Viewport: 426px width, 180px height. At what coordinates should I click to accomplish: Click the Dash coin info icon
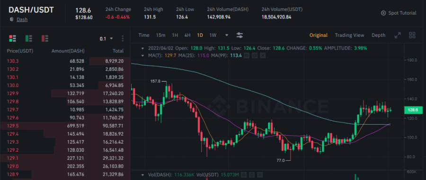click(11, 19)
